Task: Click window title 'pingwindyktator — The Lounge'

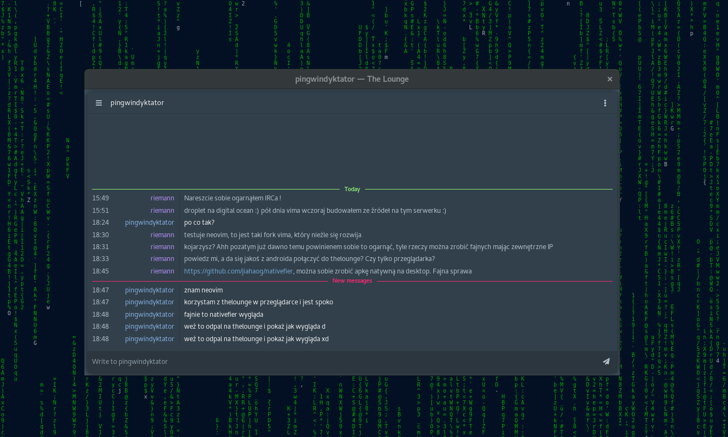Action: (x=352, y=79)
